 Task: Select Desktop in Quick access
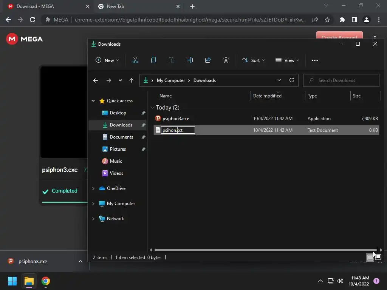118,113
